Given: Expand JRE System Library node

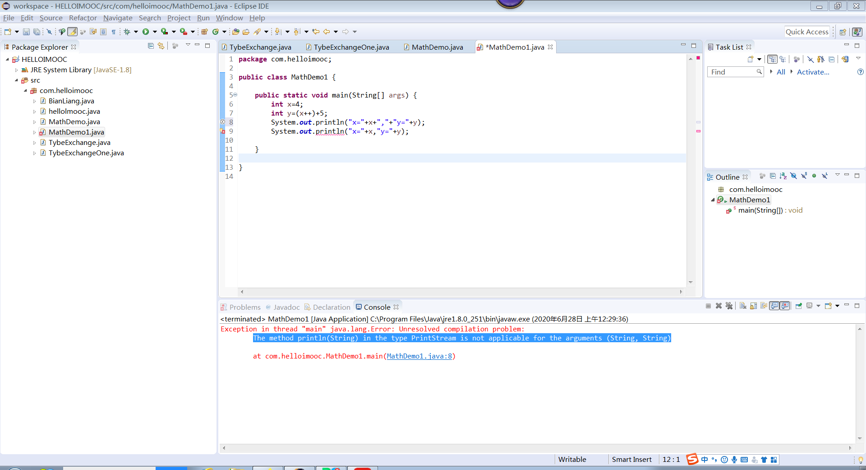Looking at the screenshot, I should coord(16,70).
